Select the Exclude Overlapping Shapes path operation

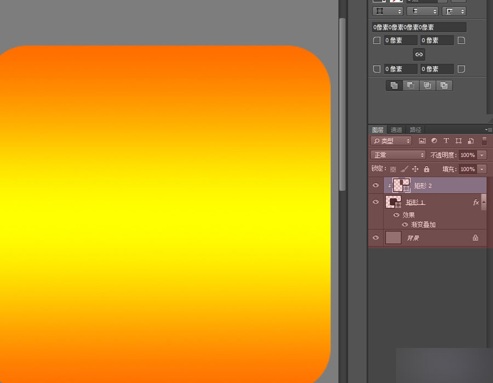(x=444, y=85)
